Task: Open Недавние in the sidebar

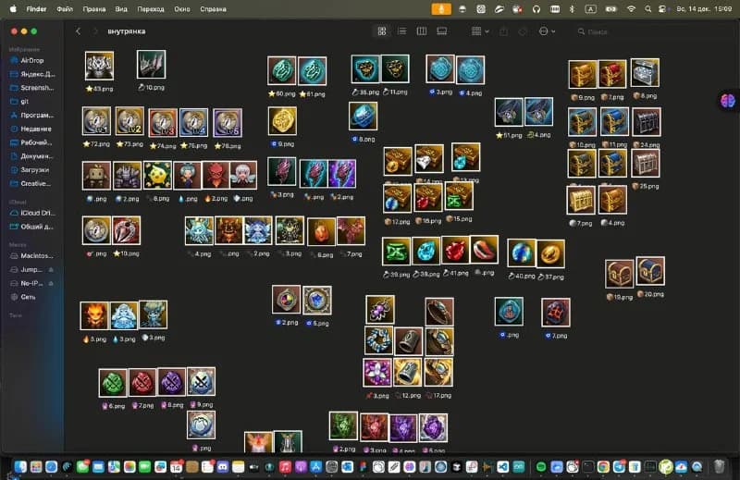Action: pos(32,129)
